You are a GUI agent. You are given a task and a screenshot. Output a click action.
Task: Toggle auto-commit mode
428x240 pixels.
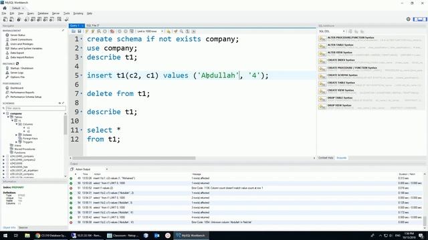click(x=132, y=31)
